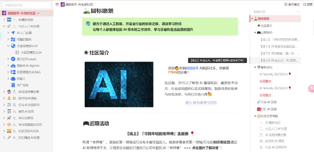Click the AI binary code image
Image resolution: width=314 pixels, height=152 pixels.
point(119,84)
